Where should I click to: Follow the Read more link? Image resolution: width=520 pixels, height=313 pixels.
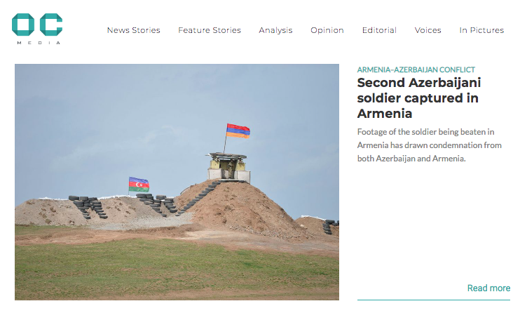pyautogui.click(x=488, y=288)
